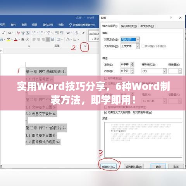The image size is (186, 186).
Task: Click the line 第三章 PPT中的图片 7
Action: [46, 128]
